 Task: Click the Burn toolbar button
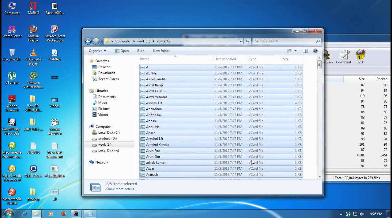point(141,51)
